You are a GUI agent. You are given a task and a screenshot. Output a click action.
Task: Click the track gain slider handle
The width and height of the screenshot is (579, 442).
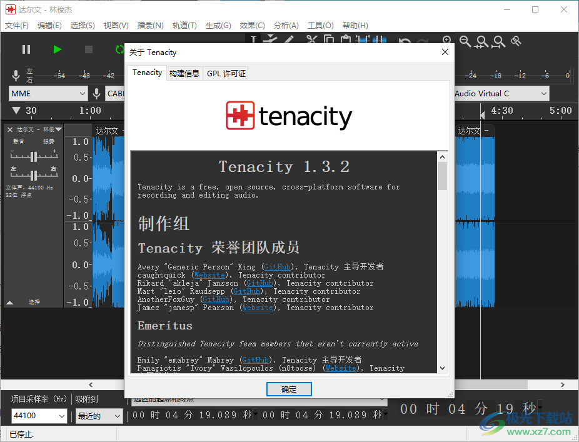pos(34,156)
